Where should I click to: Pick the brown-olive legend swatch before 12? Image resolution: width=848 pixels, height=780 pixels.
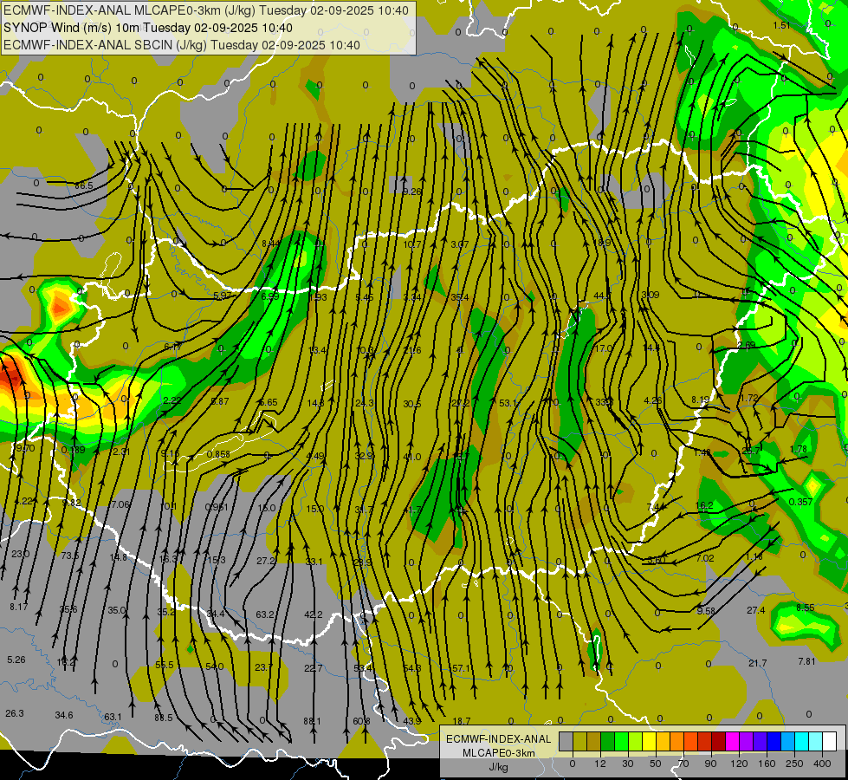[594, 741]
